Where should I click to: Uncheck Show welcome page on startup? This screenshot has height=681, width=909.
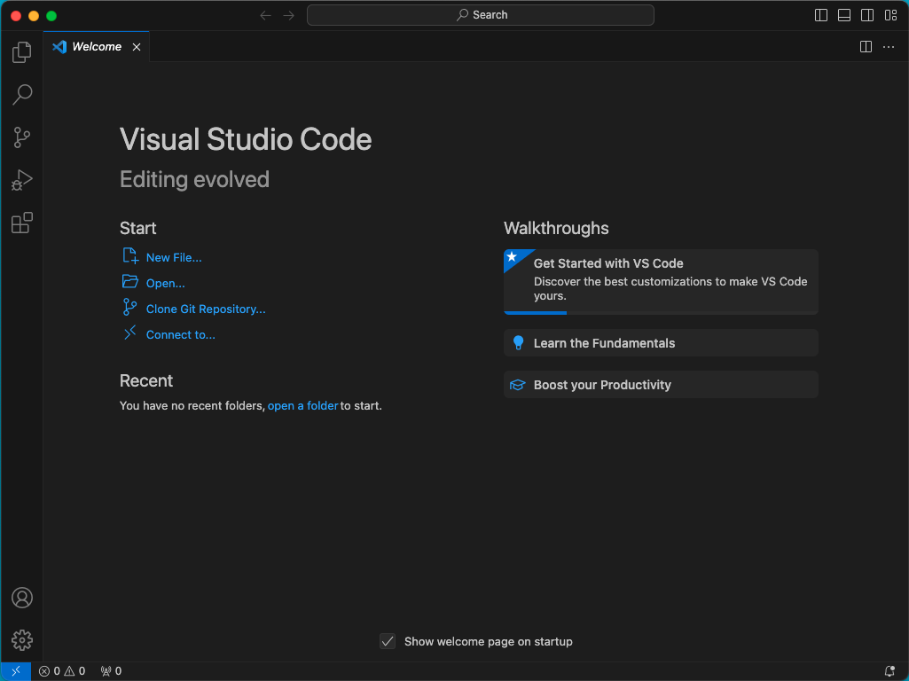388,641
